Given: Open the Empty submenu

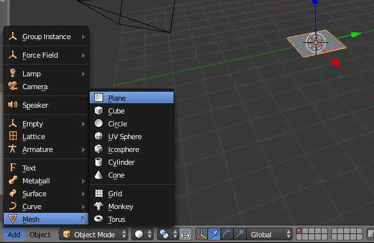Looking at the screenshot, I should click(46, 124).
